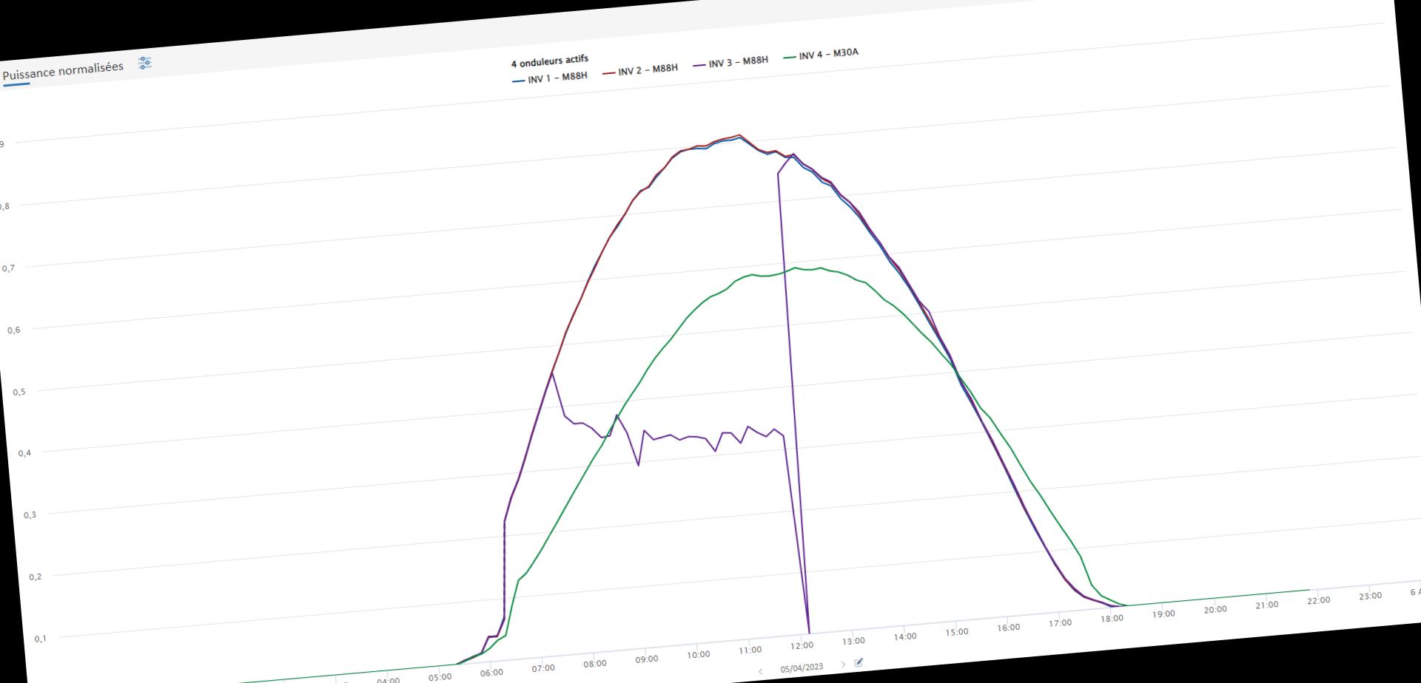Image resolution: width=1421 pixels, height=683 pixels.
Task: Select the Puissance normalisées tab
Action: click(63, 71)
